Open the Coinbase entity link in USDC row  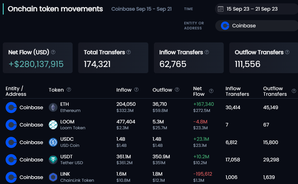coord(31,142)
